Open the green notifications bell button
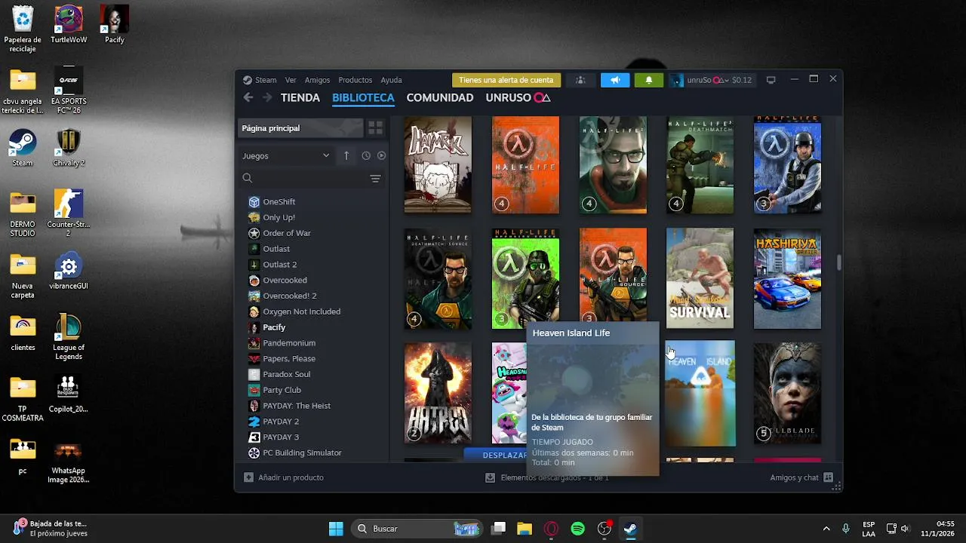The height and width of the screenshot is (543, 966). click(649, 80)
